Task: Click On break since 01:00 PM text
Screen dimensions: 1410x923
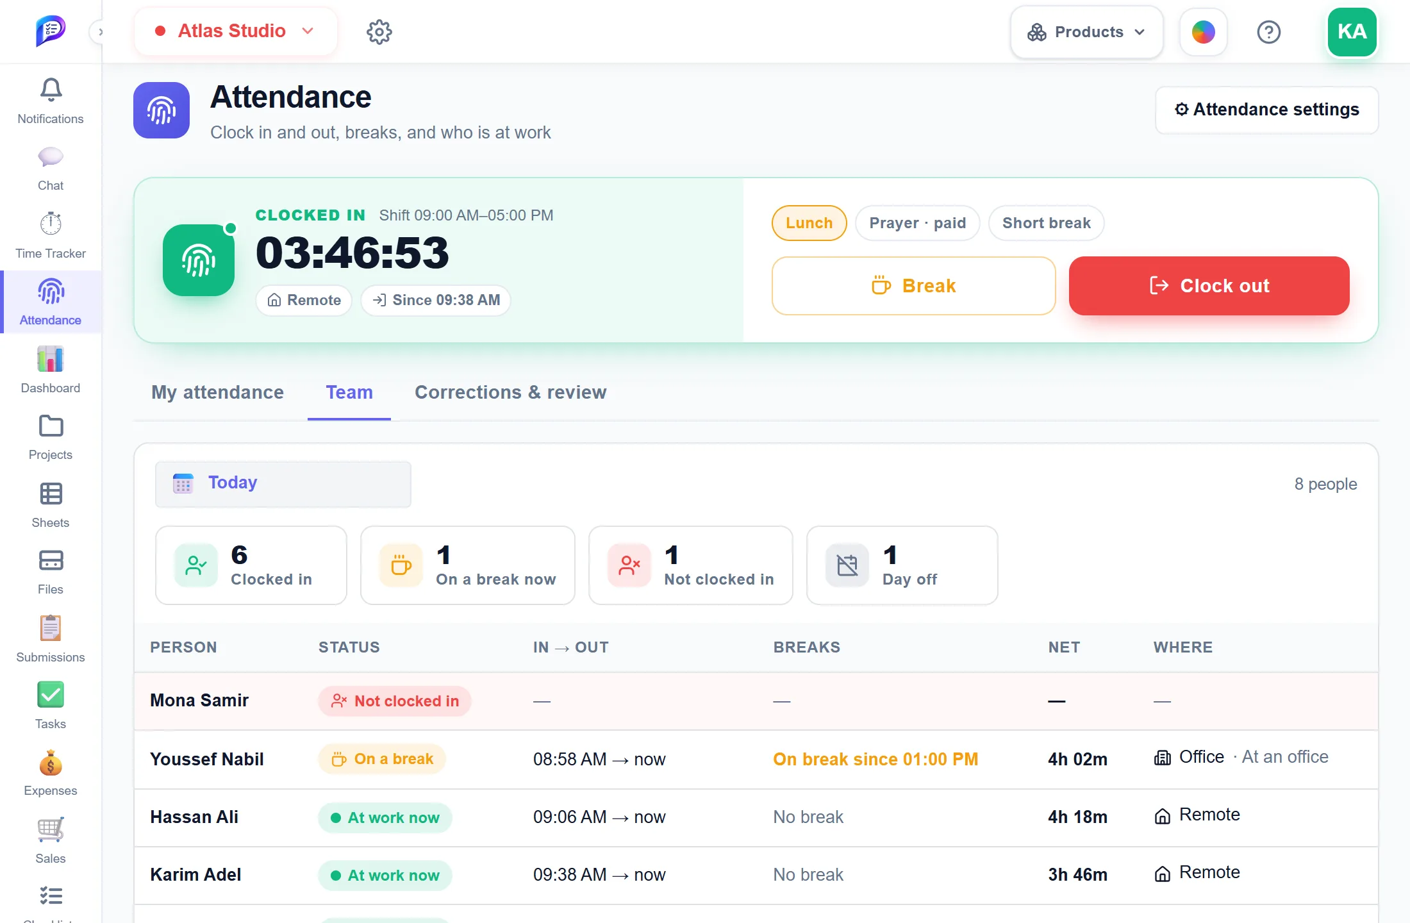Action: pos(875,759)
